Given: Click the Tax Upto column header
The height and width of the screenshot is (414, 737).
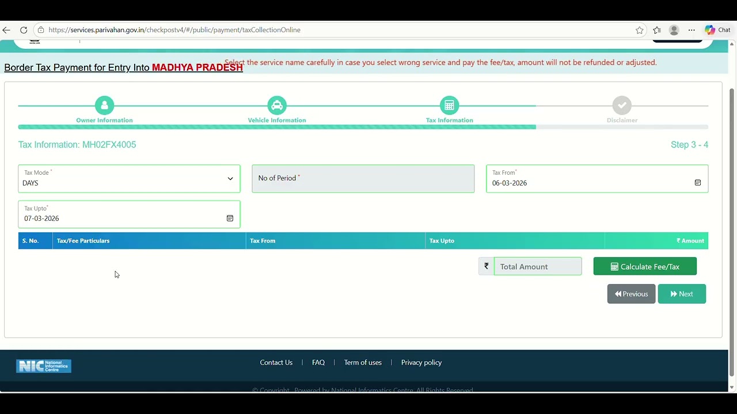Looking at the screenshot, I should (x=515, y=241).
